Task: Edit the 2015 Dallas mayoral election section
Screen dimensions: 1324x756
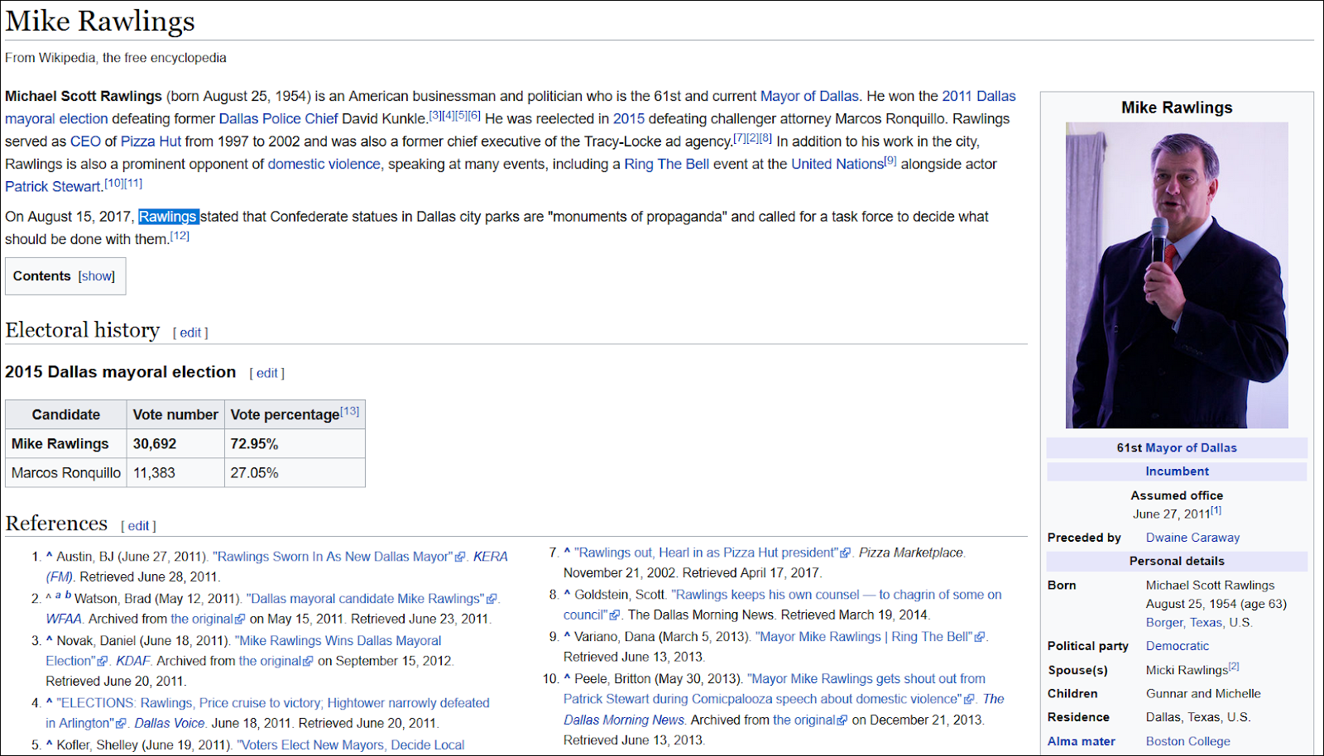Action: 267,373
